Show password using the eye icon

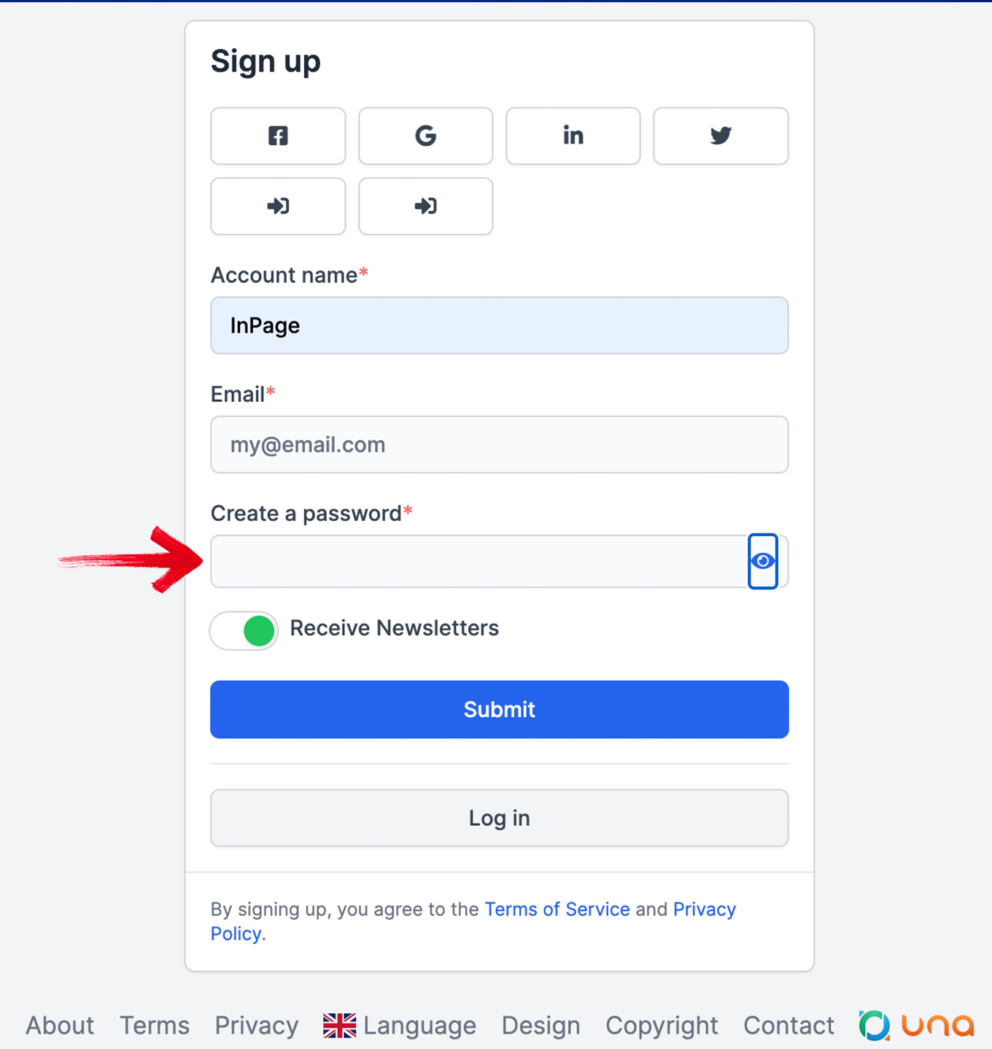(x=763, y=561)
